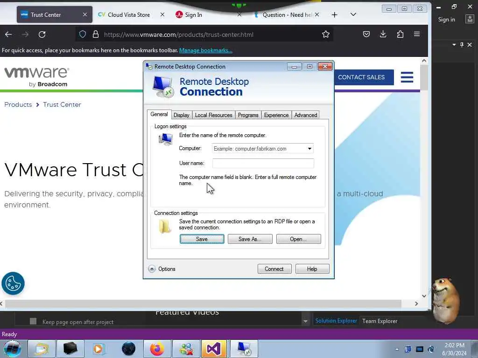The height and width of the screenshot is (358, 478).
Task: Open the Firefox application menu
Action: pos(417,34)
